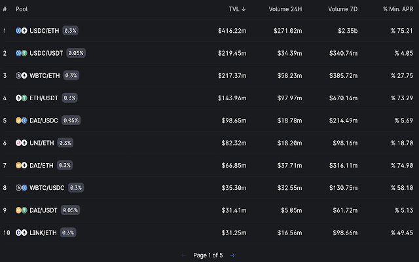Go to next page with right arrow

[232, 255]
